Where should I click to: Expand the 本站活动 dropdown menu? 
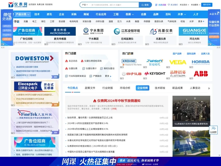184,5
